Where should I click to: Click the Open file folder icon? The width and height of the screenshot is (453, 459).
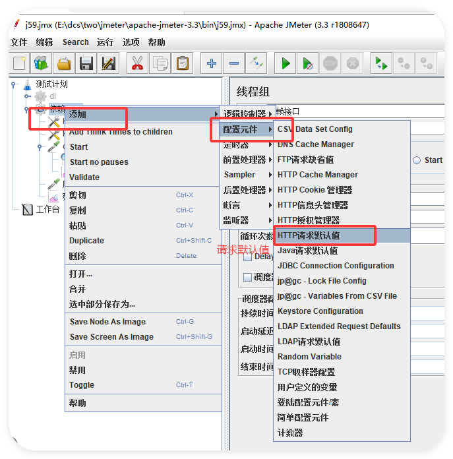[x=64, y=63]
